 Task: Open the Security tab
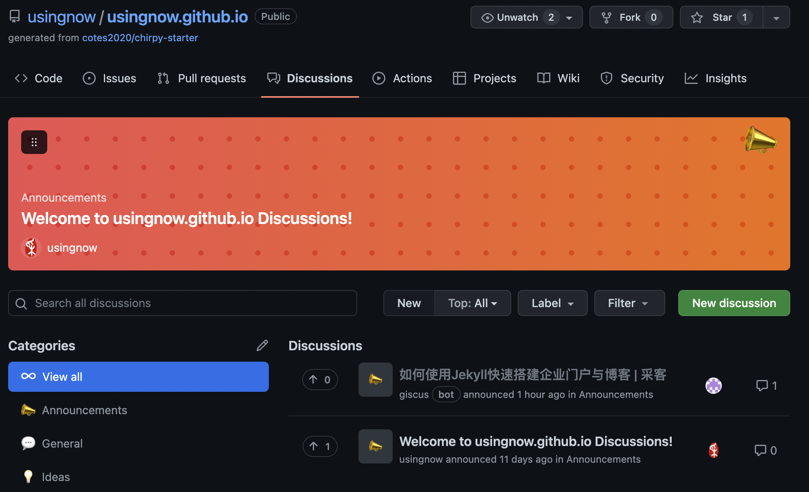click(632, 78)
